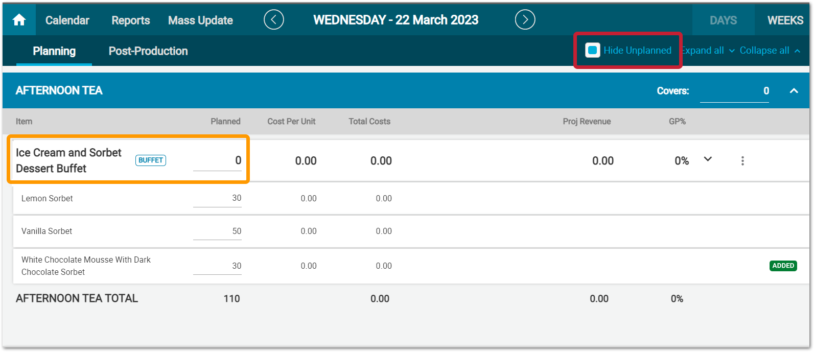Go to previous day arrow
The width and height of the screenshot is (814, 352).
274,20
